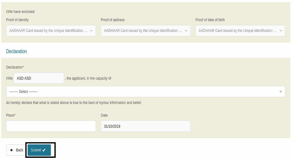Go back to the previous form page
Viewport: 292px width, 158px height.
click(x=17, y=150)
